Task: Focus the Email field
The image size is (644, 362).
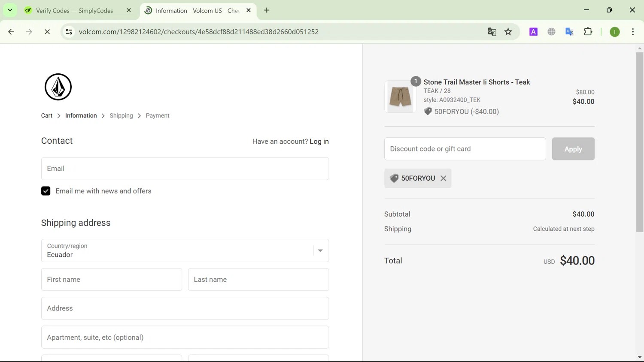Action: click(x=185, y=169)
